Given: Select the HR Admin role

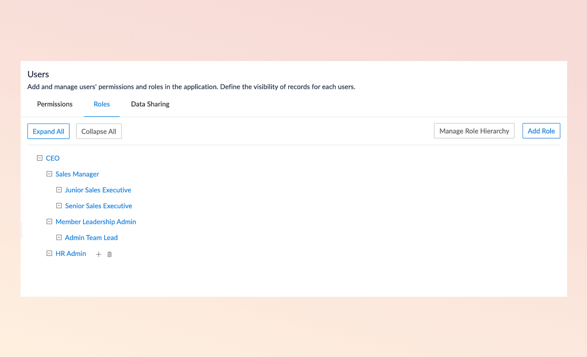Looking at the screenshot, I should point(71,253).
